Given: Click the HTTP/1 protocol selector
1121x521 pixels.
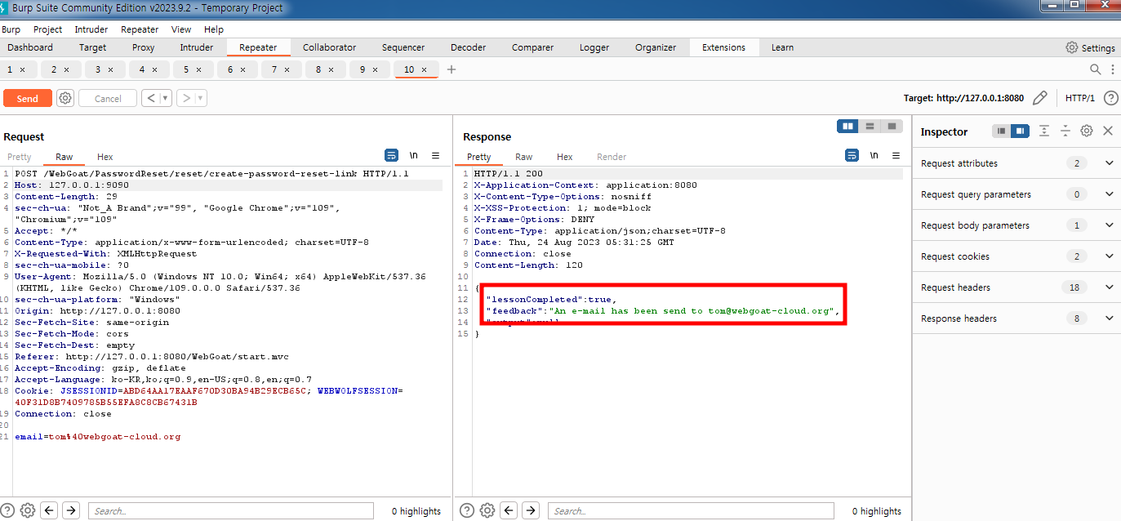Looking at the screenshot, I should pos(1079,98).
